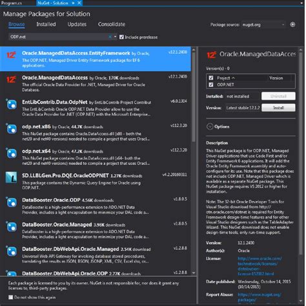Click v4.2.20160311 version label
Screen dimensions: 306x306
(x=174, y=174)
